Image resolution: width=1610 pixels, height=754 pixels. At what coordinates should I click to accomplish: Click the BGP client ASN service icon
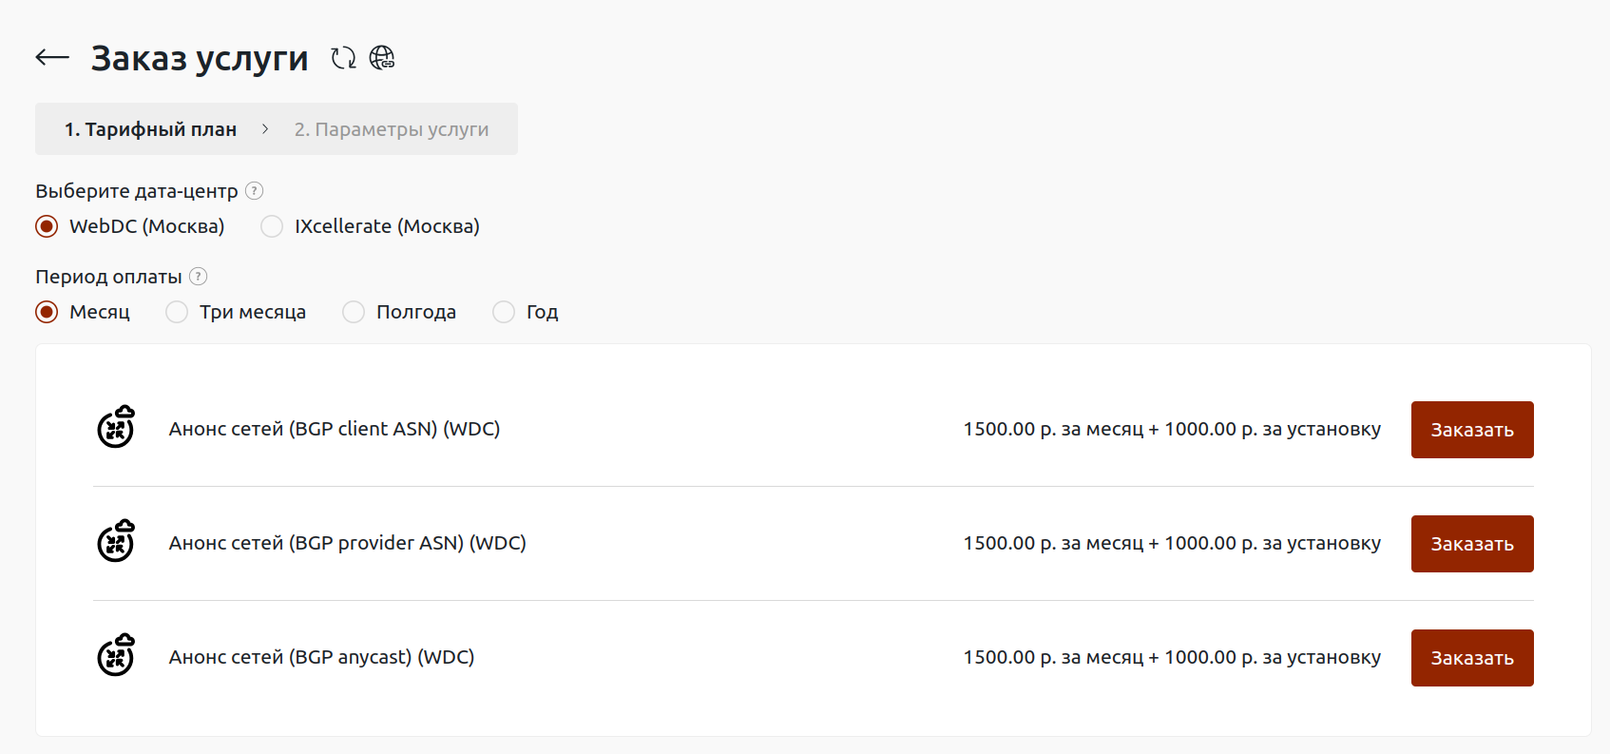116,428
